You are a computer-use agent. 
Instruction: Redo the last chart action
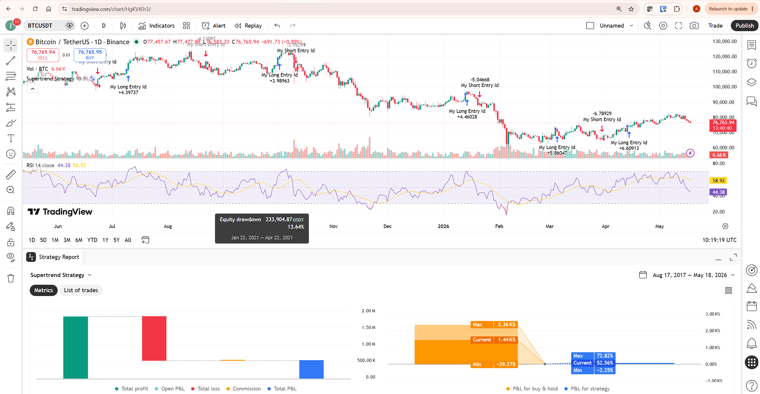tap(293, 26)
